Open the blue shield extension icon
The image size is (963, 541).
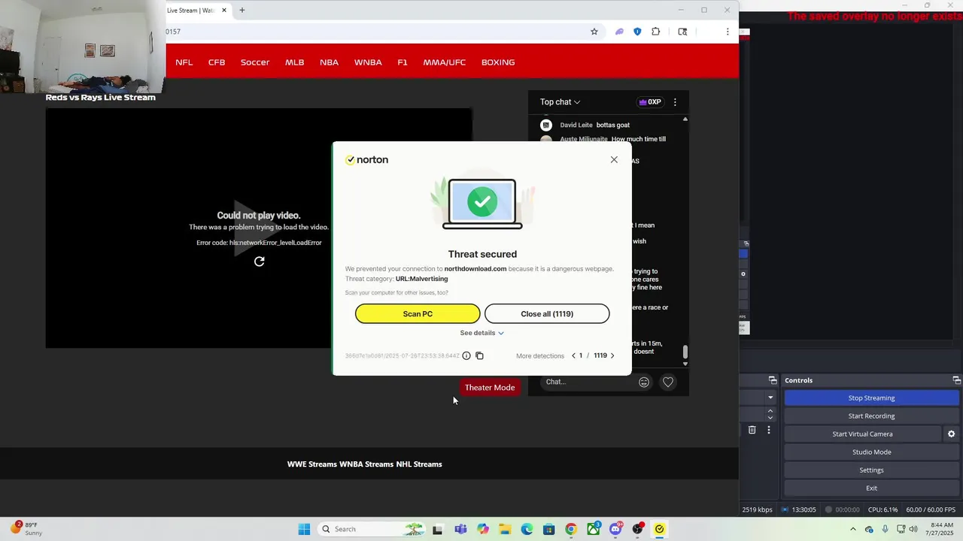pyautogui.click(x=637, y=32)
